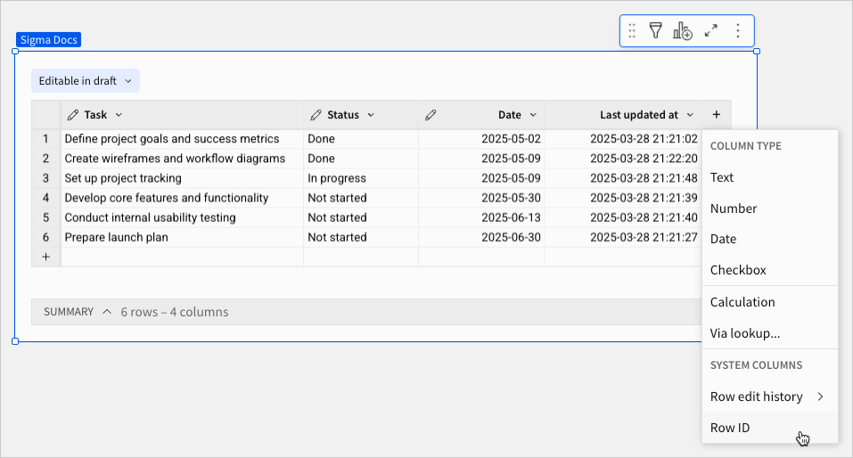Open the Last updated at column menu
Viewport: 853px width, 458px height.
coord(689,115)
